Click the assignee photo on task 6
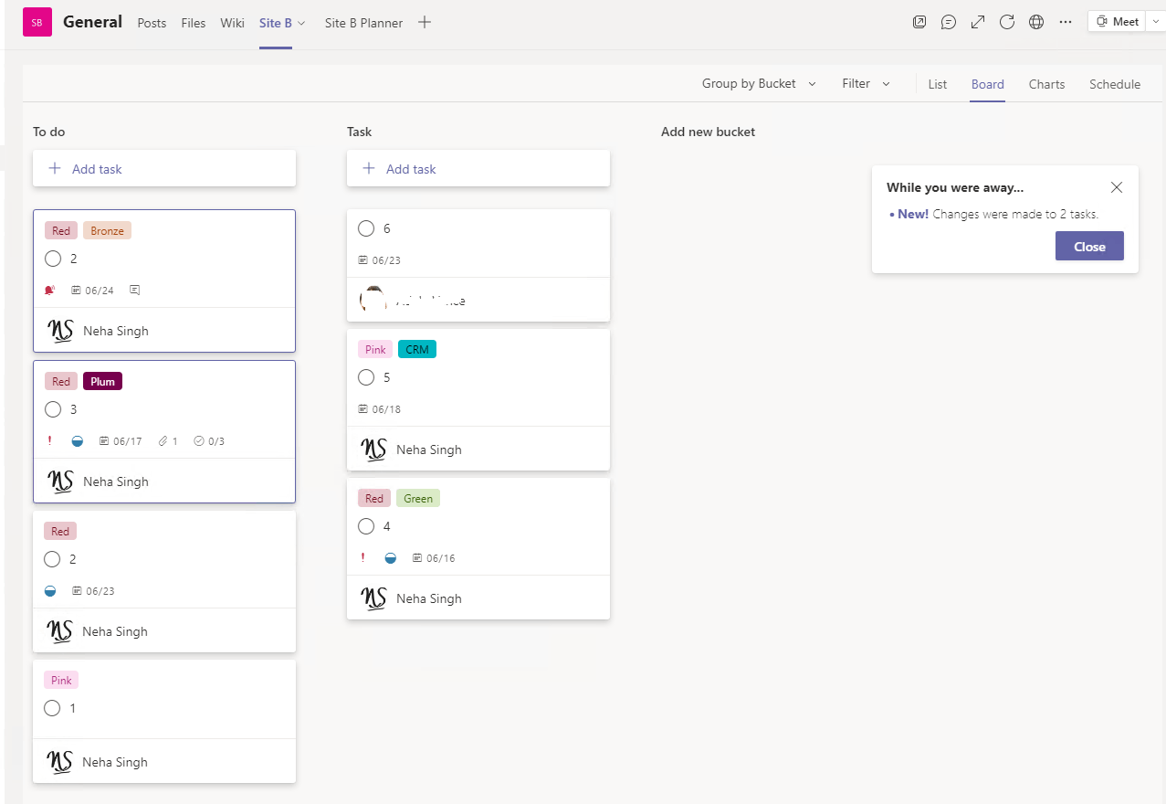Viewport: 1166px width, 804px height. [373, 300]
